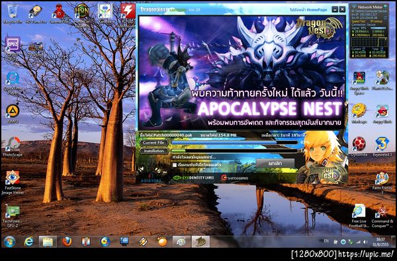This screenshot has width=397, height=261.
Task: Toggle the checkbox below the installation status text
Action: [175, 165]
